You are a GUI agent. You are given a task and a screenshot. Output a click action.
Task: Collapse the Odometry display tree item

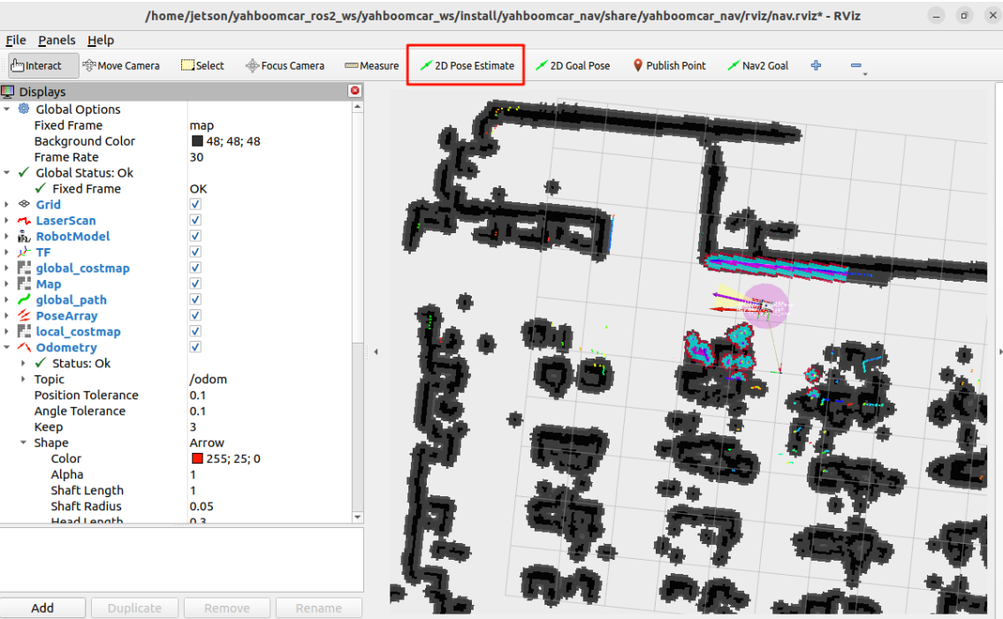(7, 348)
